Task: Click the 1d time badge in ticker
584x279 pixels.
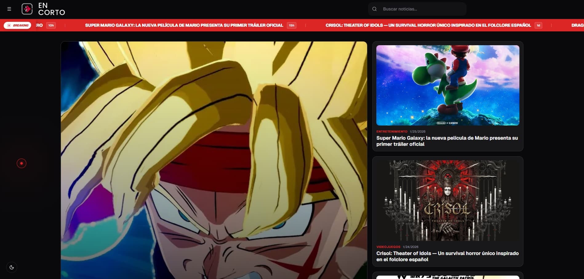Action: (x=538, y=25)
